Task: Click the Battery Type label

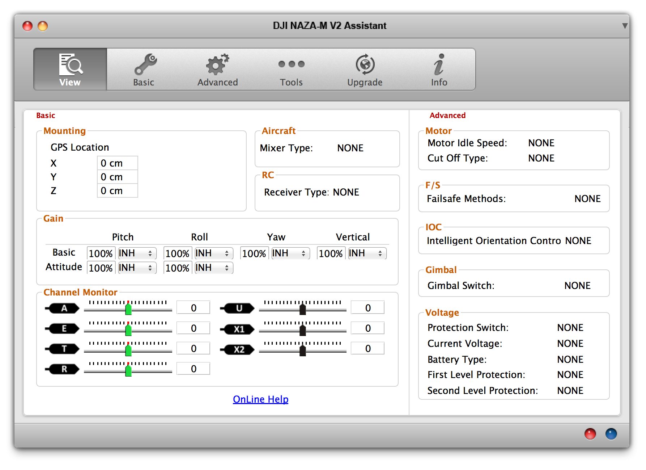Action: [x=457, y=360]
